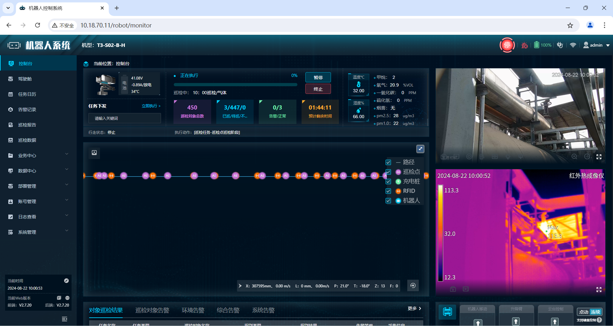The image size is (613, 326).
Task: Fullscreen the infrared thermal camera view
Action: [x=599, y=289]
